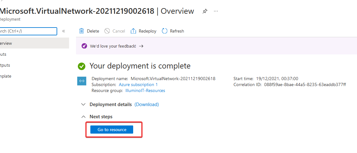Select the Start time value 19/12/2021, 00:37:00
The width and height of the screenshot is (357, 153).
point(277,79)
